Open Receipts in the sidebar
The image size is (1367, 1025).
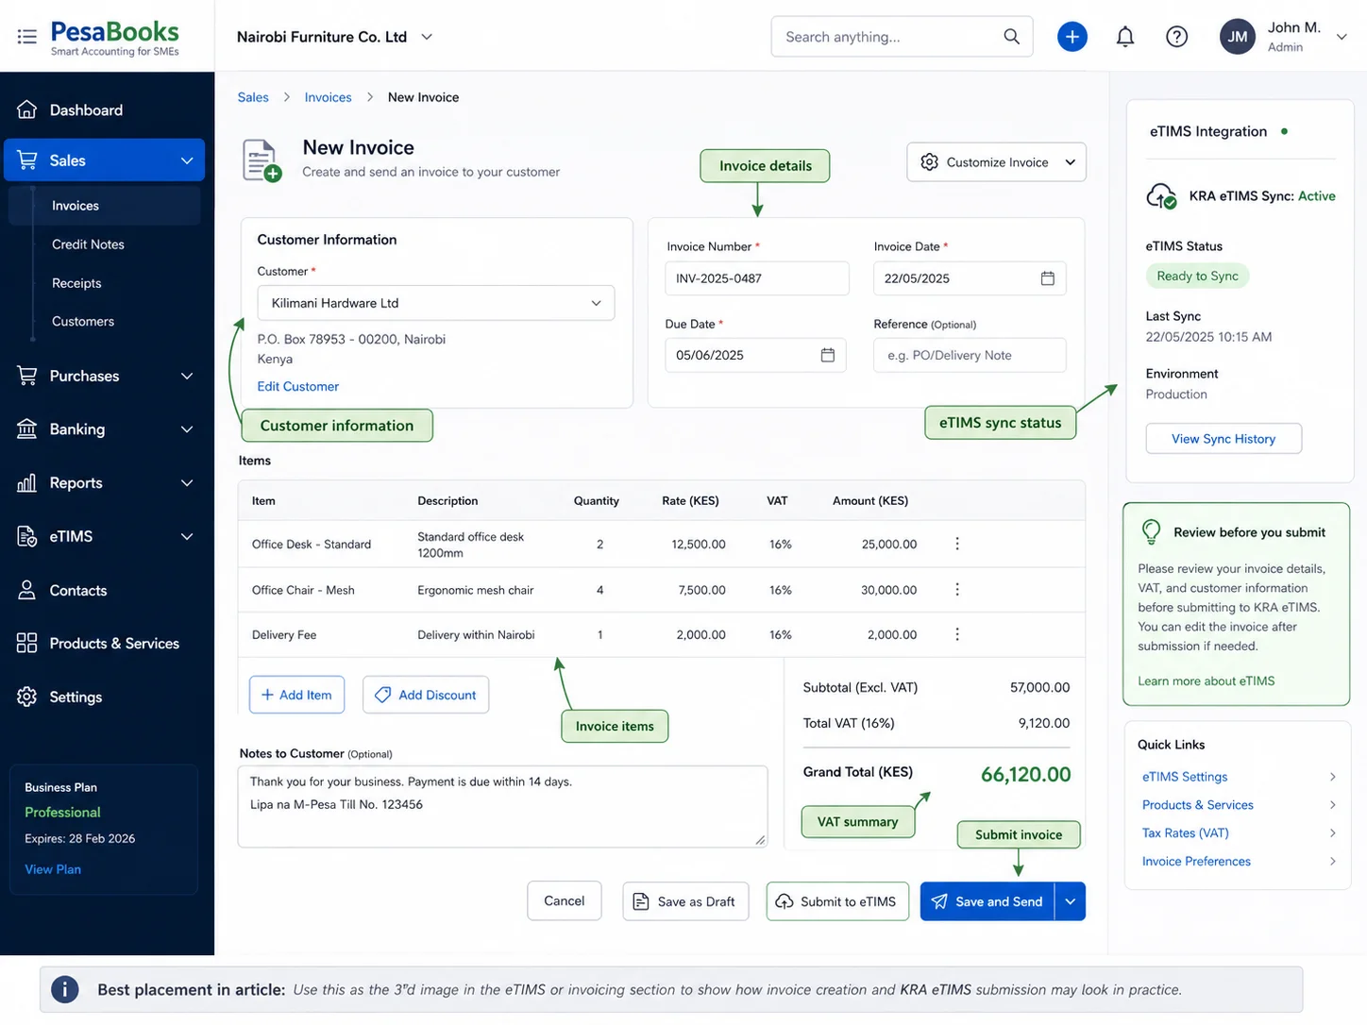[76, 283]
